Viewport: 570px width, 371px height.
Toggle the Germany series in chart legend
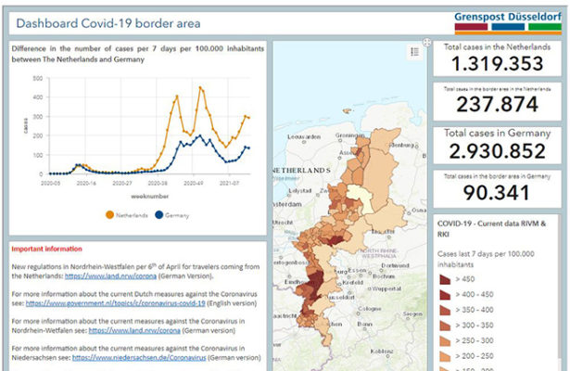pos(172,215)
